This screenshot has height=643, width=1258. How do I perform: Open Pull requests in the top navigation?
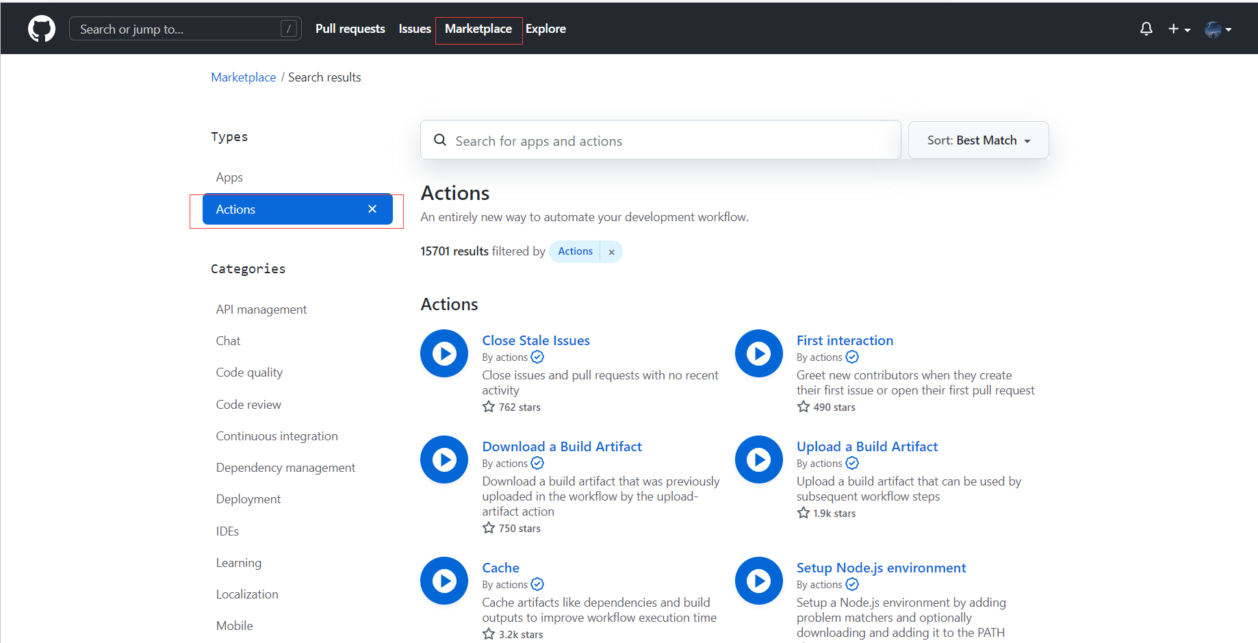point(350,29)
